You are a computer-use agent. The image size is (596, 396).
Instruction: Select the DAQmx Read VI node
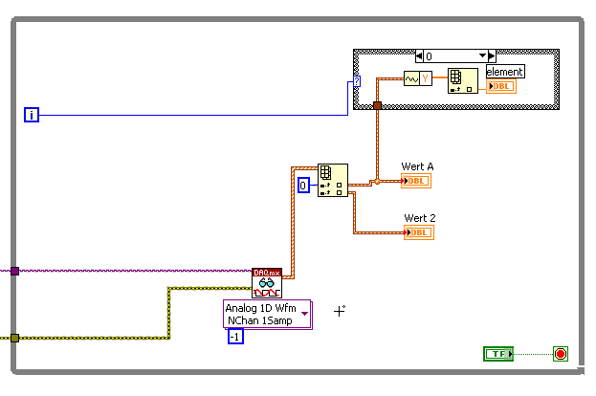tap(267, 283)
